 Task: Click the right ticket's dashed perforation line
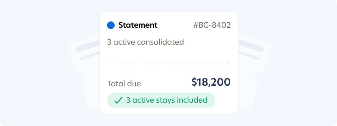click(247, 73)
